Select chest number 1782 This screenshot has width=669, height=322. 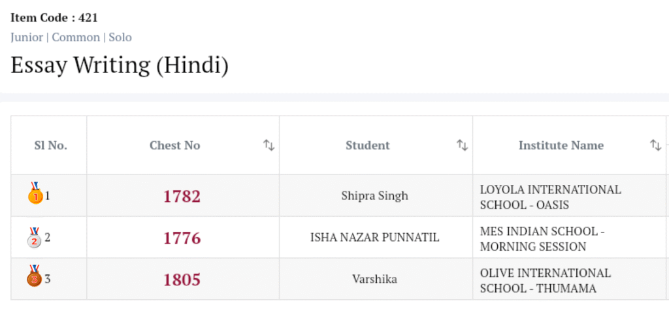tap(182, 196)
